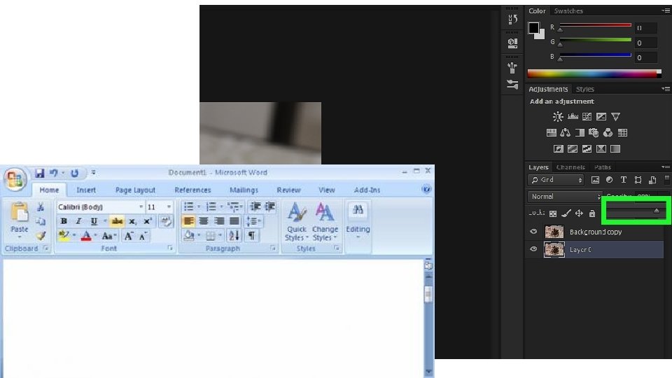Open the Brush panel icon in Photoshop
The image size is (672, 378).
[x=512, y=67]
